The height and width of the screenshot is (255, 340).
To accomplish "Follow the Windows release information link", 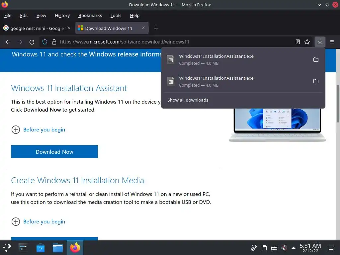I will (125, 54).
